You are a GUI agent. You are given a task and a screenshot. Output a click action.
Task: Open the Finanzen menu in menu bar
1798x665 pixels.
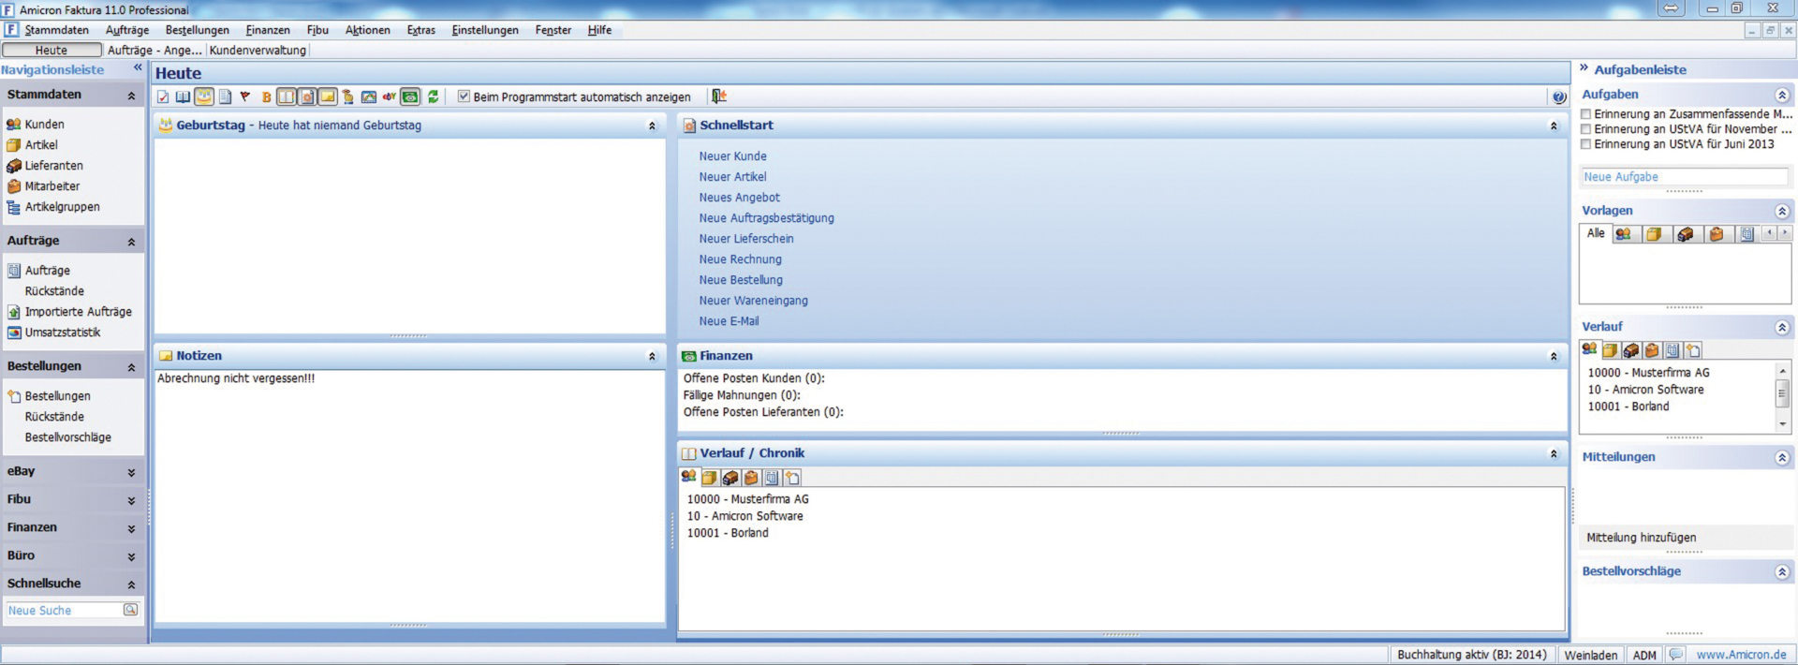click(268, 30)
